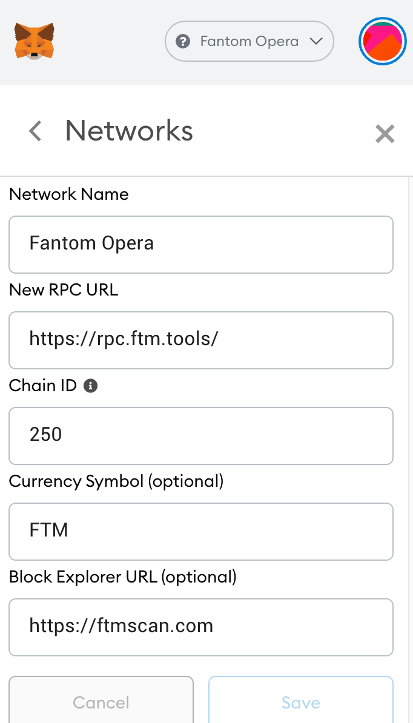This screenshot has height=723, width=413.
Task: Click the Block Explorer URL input
Action: click(x=201, y=627)
